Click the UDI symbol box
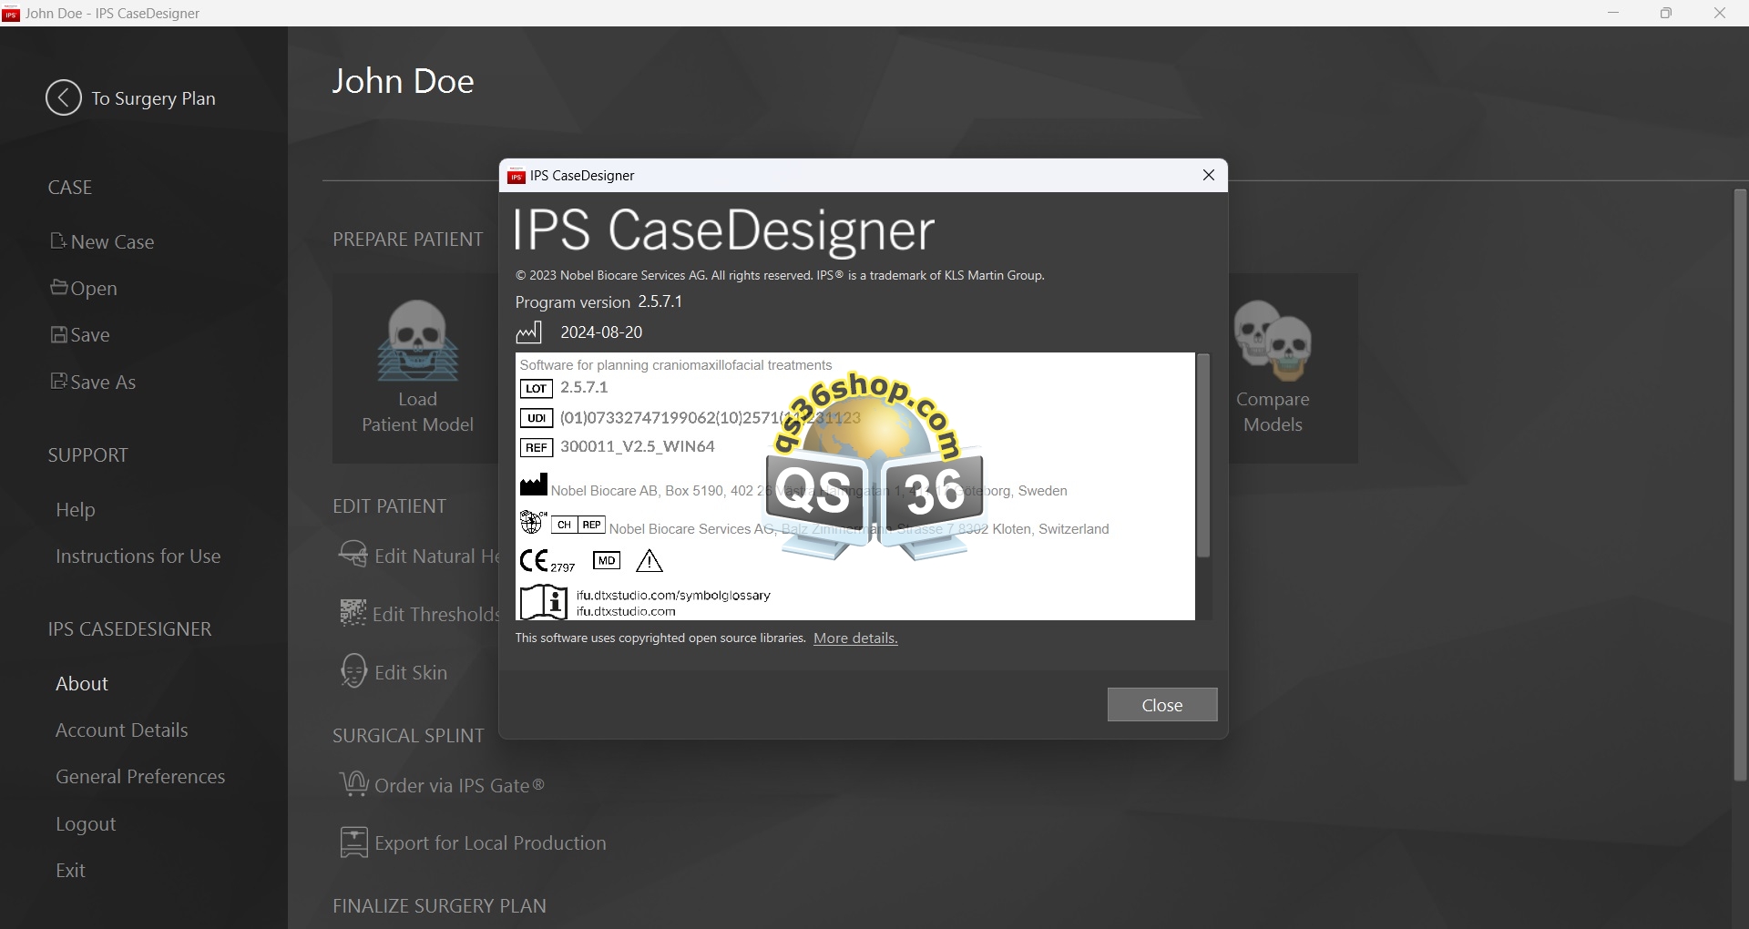Screen dimensions: 1749x929 pos(536,418)
